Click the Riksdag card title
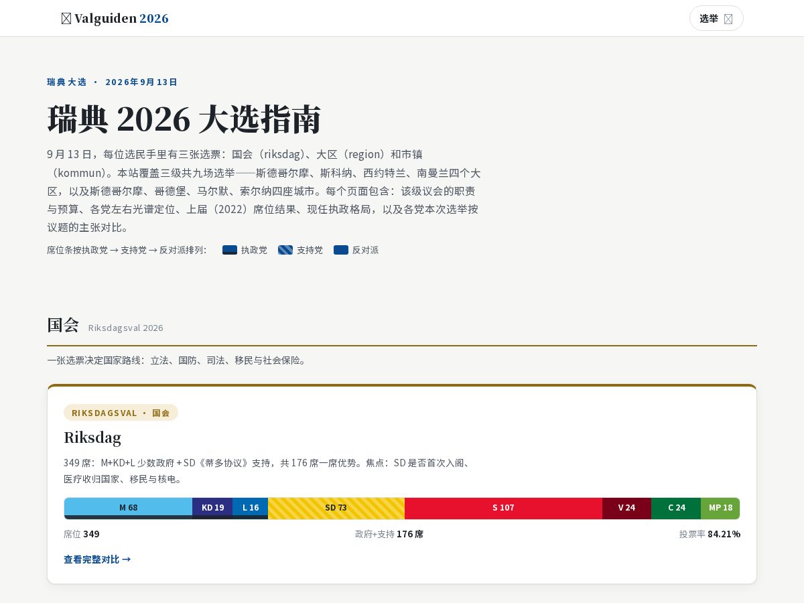804x603 pixels. 92,438
